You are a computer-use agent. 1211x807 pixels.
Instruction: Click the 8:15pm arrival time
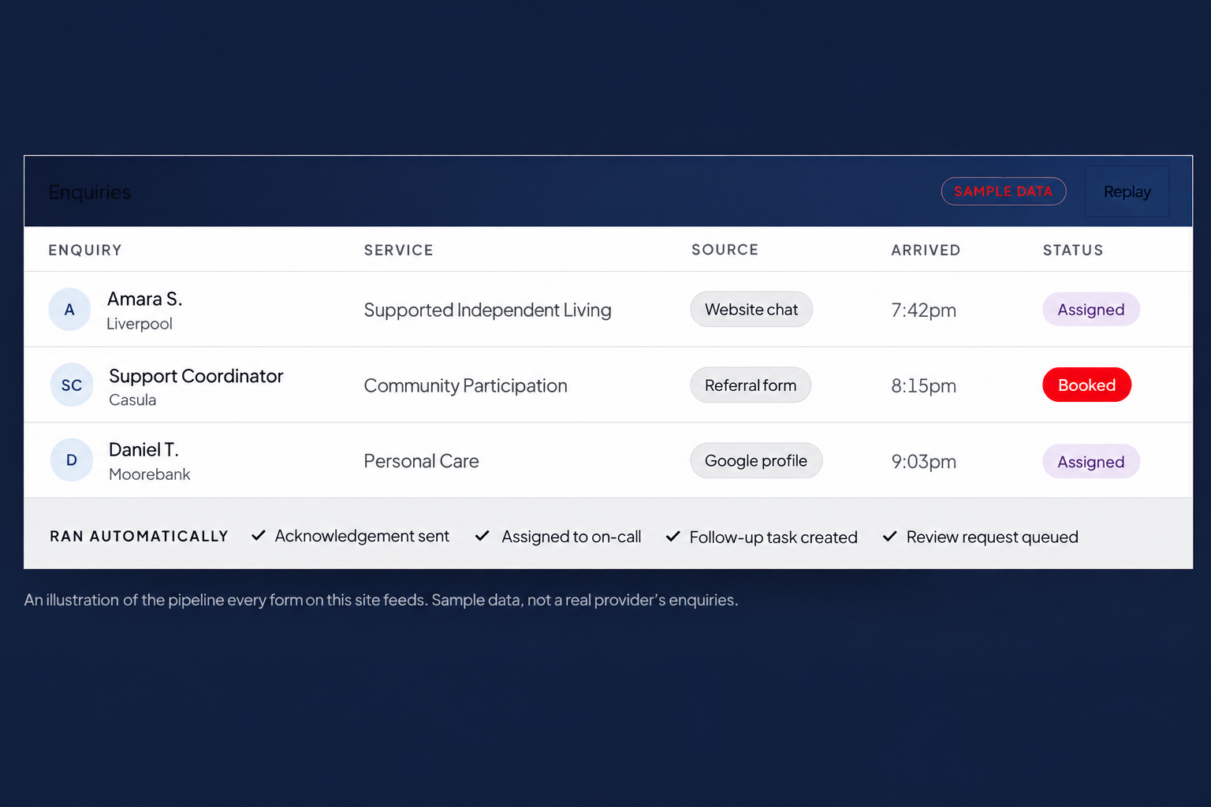click(x=923, y=386)
